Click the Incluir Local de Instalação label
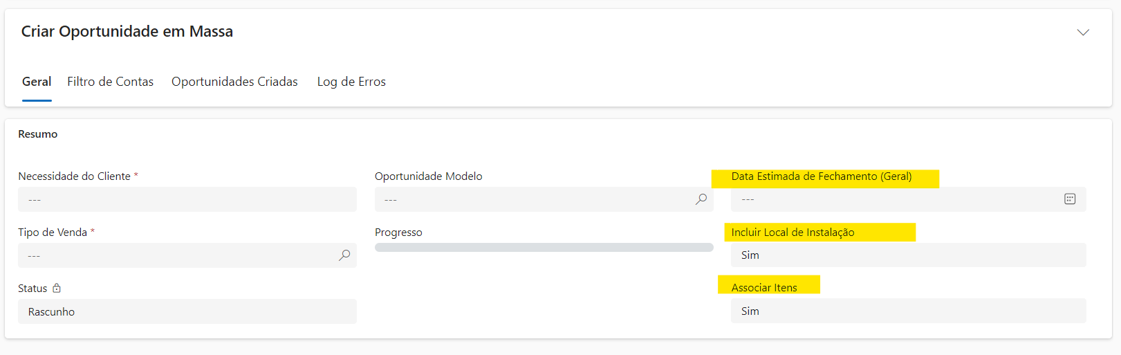The height and width of the screenshot is (355, 1121). [793, 233]
